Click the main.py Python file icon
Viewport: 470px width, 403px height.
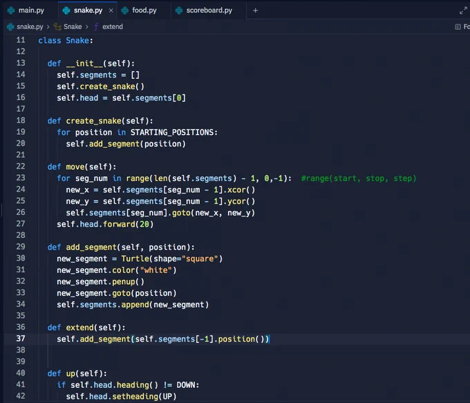point(11,10)
